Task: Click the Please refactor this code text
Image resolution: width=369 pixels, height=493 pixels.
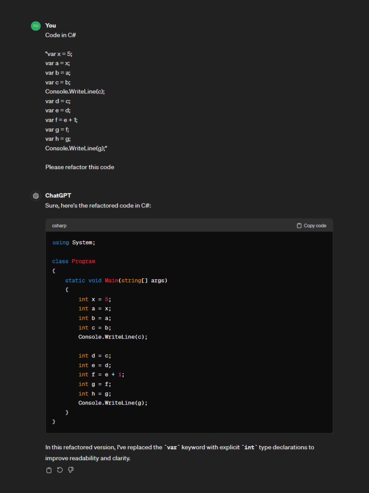Action: coord(79,167)
